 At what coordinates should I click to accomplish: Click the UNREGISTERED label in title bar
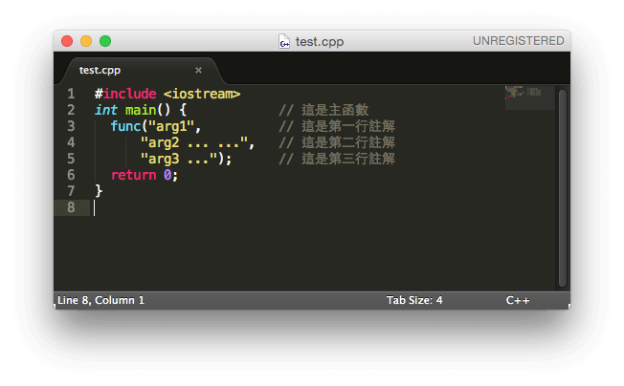pos(518,41)
